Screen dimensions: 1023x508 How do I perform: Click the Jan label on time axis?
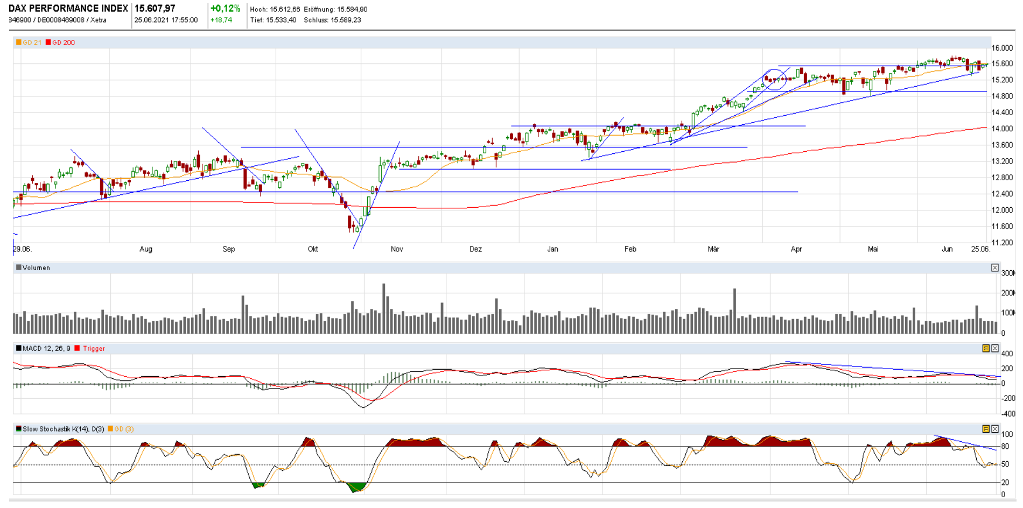(552, 249)
